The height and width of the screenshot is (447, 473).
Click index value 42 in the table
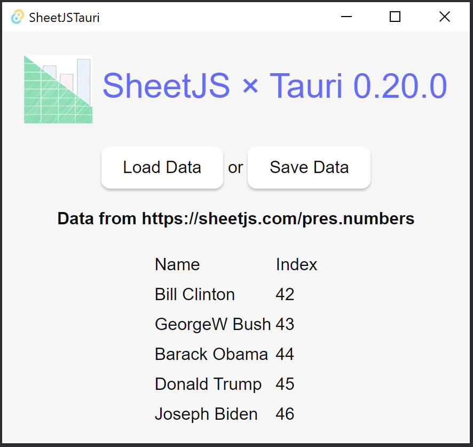click(x=285, y=294)
